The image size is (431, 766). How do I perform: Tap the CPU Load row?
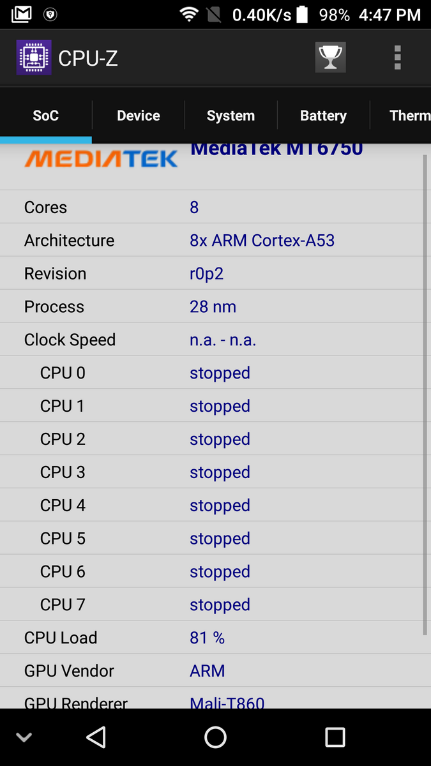(211, 638)
